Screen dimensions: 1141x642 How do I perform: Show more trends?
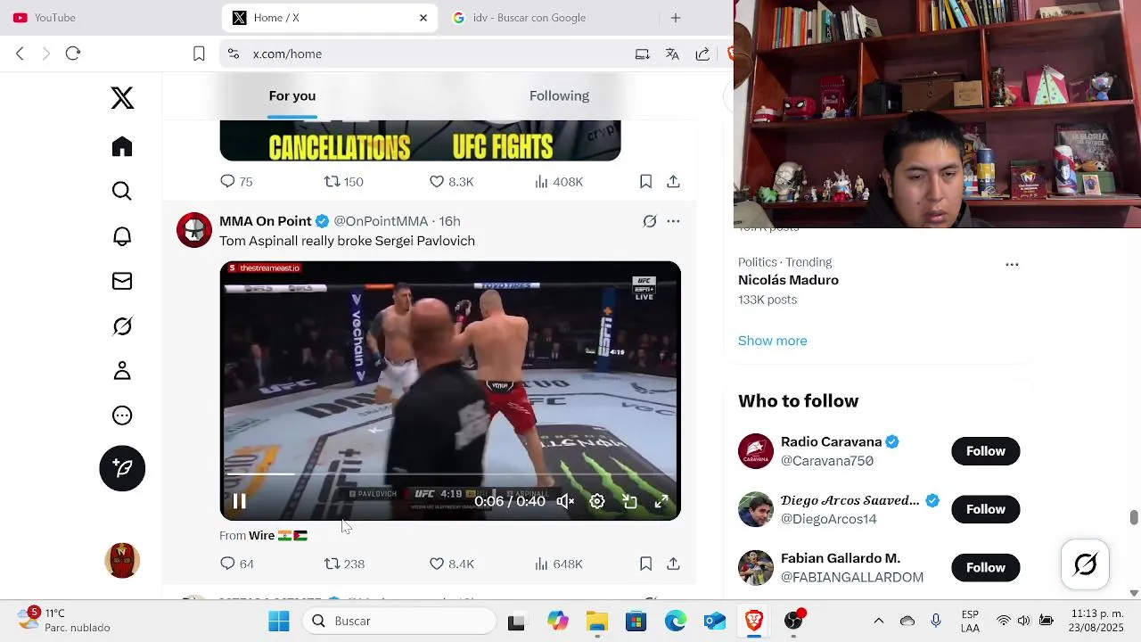pyautogui.click(x=773, y=341)
